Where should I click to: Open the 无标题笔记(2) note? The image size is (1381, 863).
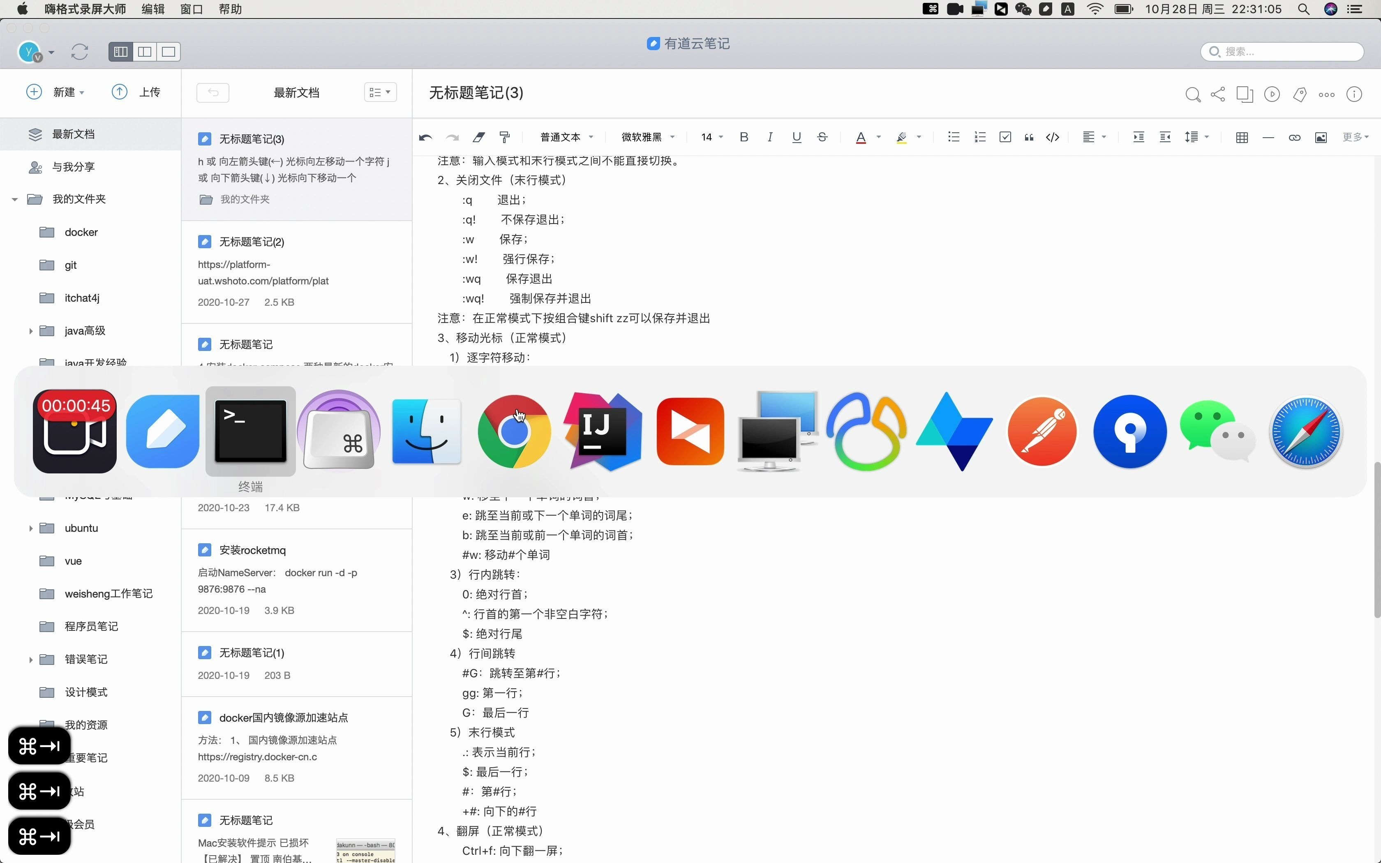click(297, 272)
